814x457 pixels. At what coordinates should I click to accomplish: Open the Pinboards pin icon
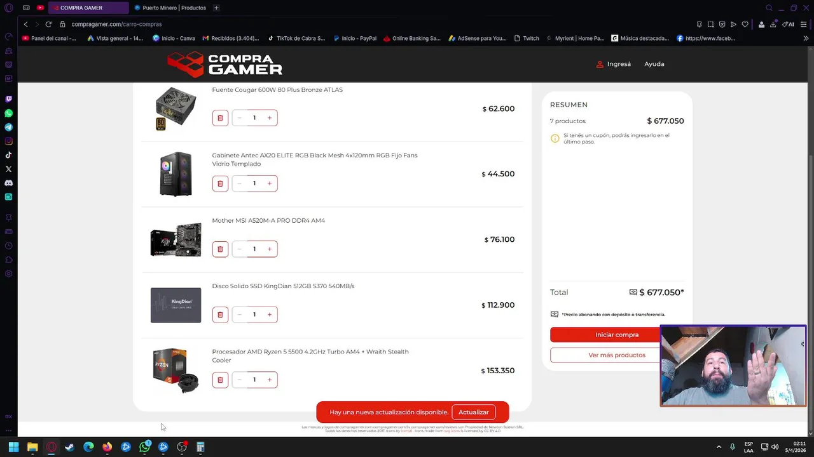[x=699, y=24]
